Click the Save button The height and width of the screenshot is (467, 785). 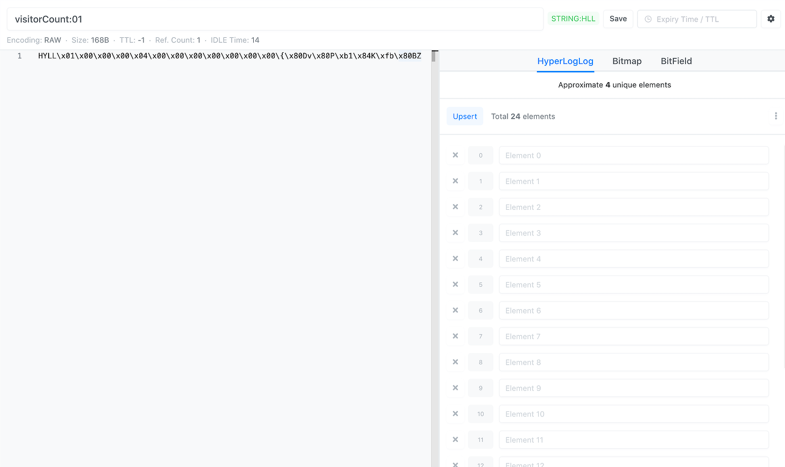(618, 19)
